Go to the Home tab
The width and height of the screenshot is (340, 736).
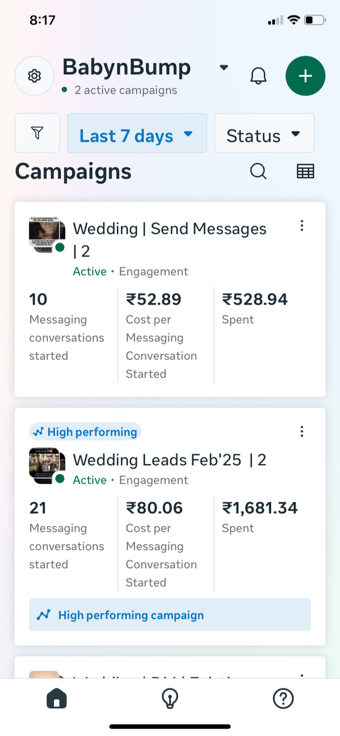57,699
